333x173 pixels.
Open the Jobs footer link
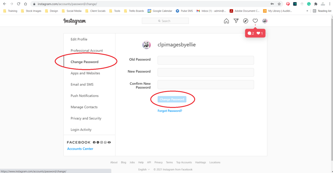(132, 162)
